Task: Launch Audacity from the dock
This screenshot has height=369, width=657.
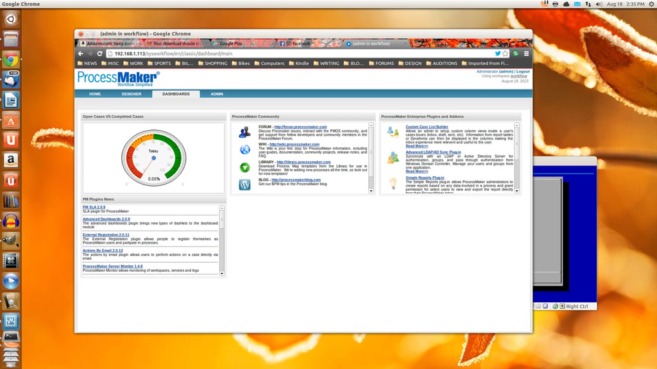Action: (x=11, y=220)
